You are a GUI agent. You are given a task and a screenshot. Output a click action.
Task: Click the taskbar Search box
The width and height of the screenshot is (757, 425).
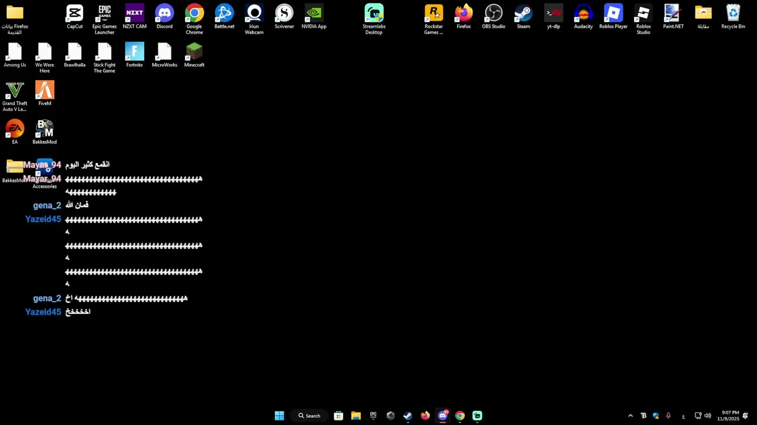(309, 416)
